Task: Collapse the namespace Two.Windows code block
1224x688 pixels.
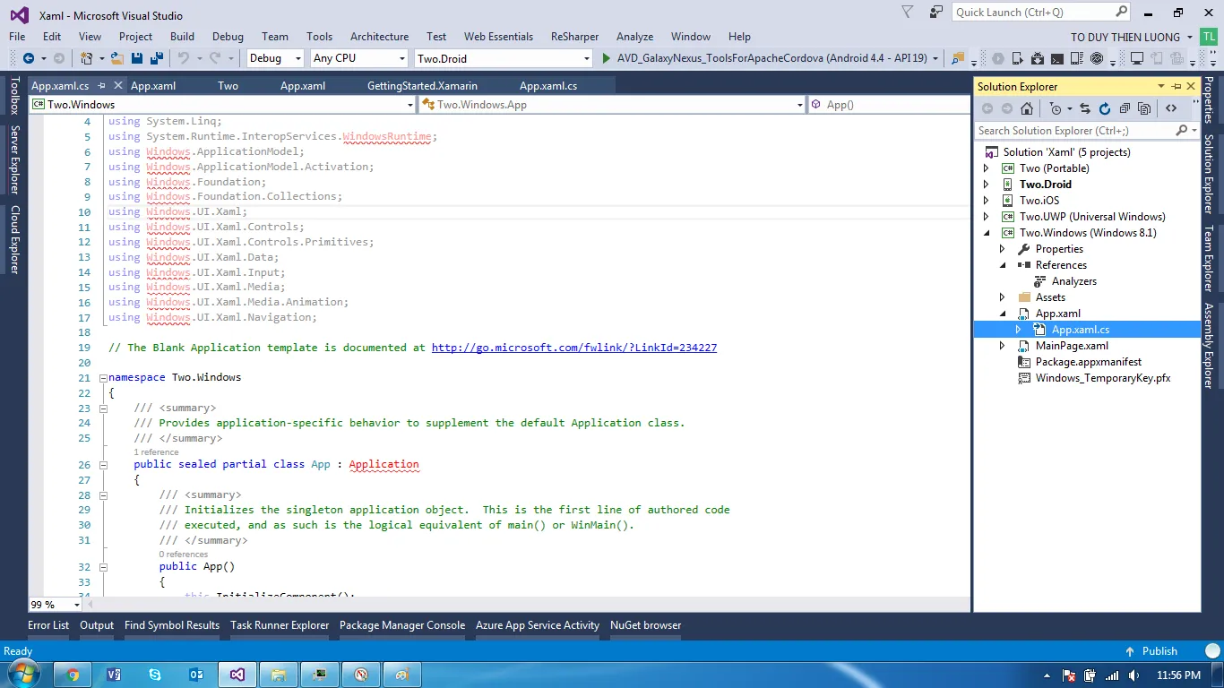Action: pyautogui.click(x=103, y=378)
